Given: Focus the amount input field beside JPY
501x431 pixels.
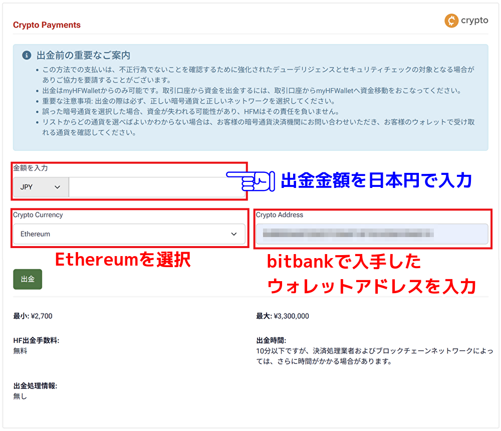Looking at the screenshot, I should (x=156, y=187).
